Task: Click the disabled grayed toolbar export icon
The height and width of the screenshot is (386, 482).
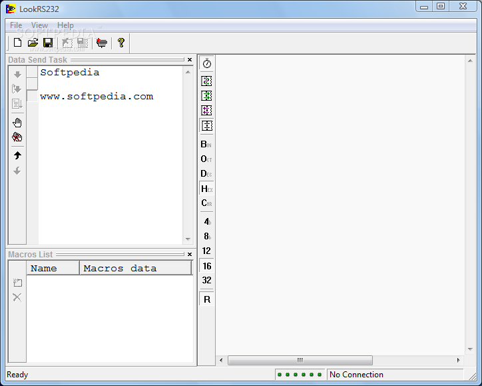Action: 67,43
